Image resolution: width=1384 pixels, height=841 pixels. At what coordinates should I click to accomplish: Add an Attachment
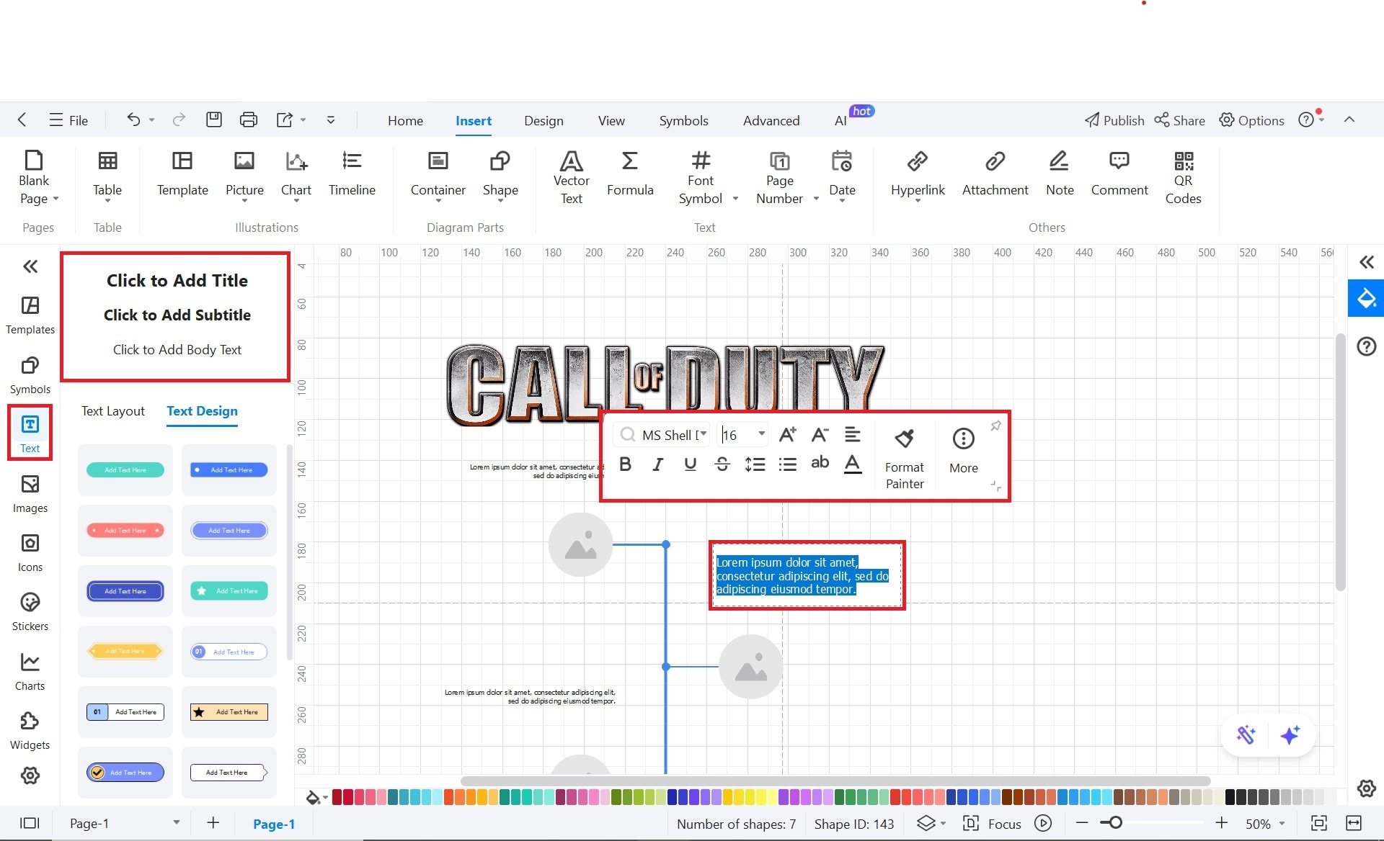pyautogui.click(x=995, y=174)
